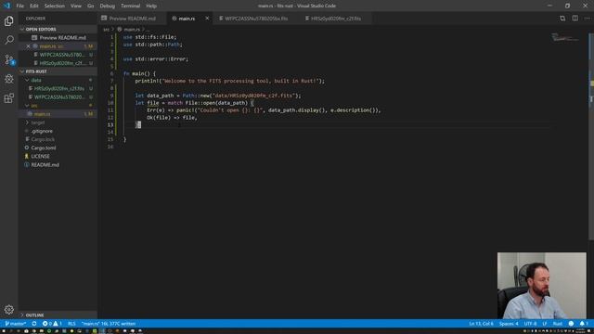Open the Terminal menu
The width and height of the screenshot is (594, 334).
(x=130, y=6)
